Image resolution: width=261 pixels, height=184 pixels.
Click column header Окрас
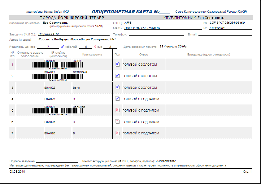[x=144, y=54]
